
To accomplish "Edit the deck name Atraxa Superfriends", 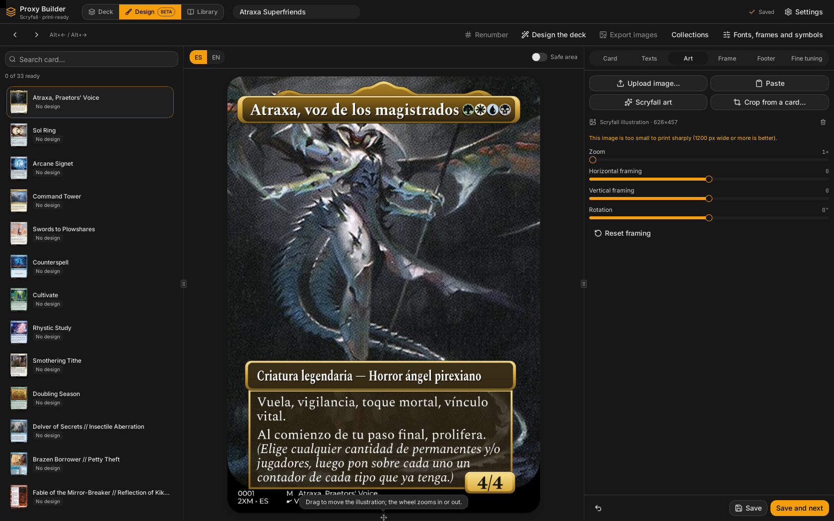I will pos(296,12).
